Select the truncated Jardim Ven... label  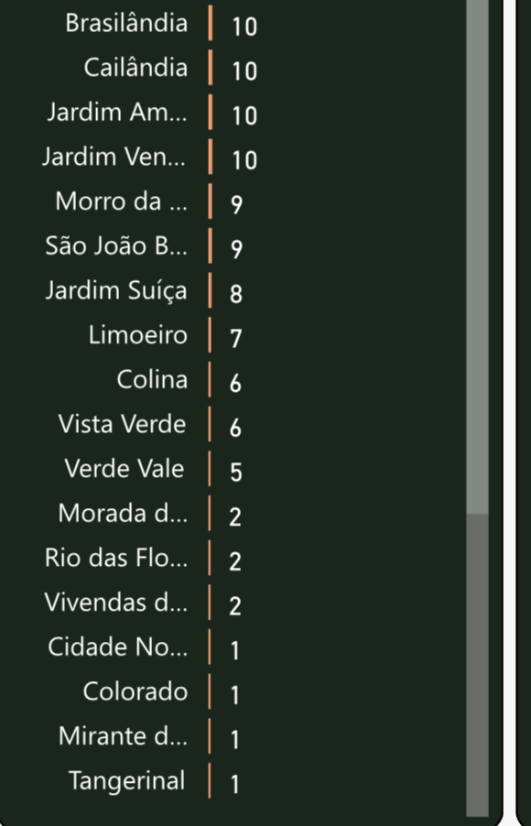(114, 157)
